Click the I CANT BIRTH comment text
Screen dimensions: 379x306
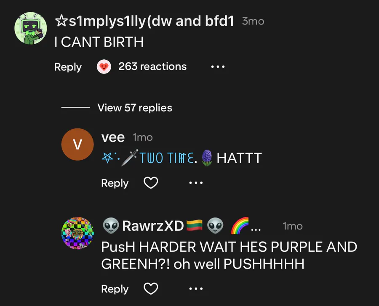pos(99,42)
